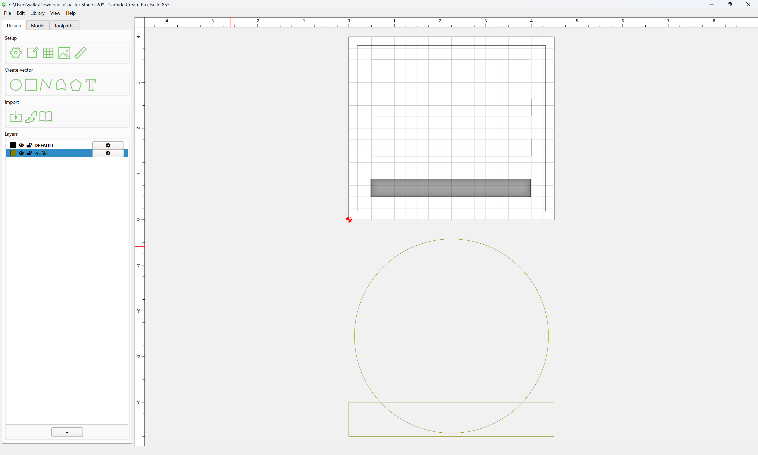Hide the DEFAULT layer visibility
The width and height of the screenshot is (758, 455).
coord(21,145)
